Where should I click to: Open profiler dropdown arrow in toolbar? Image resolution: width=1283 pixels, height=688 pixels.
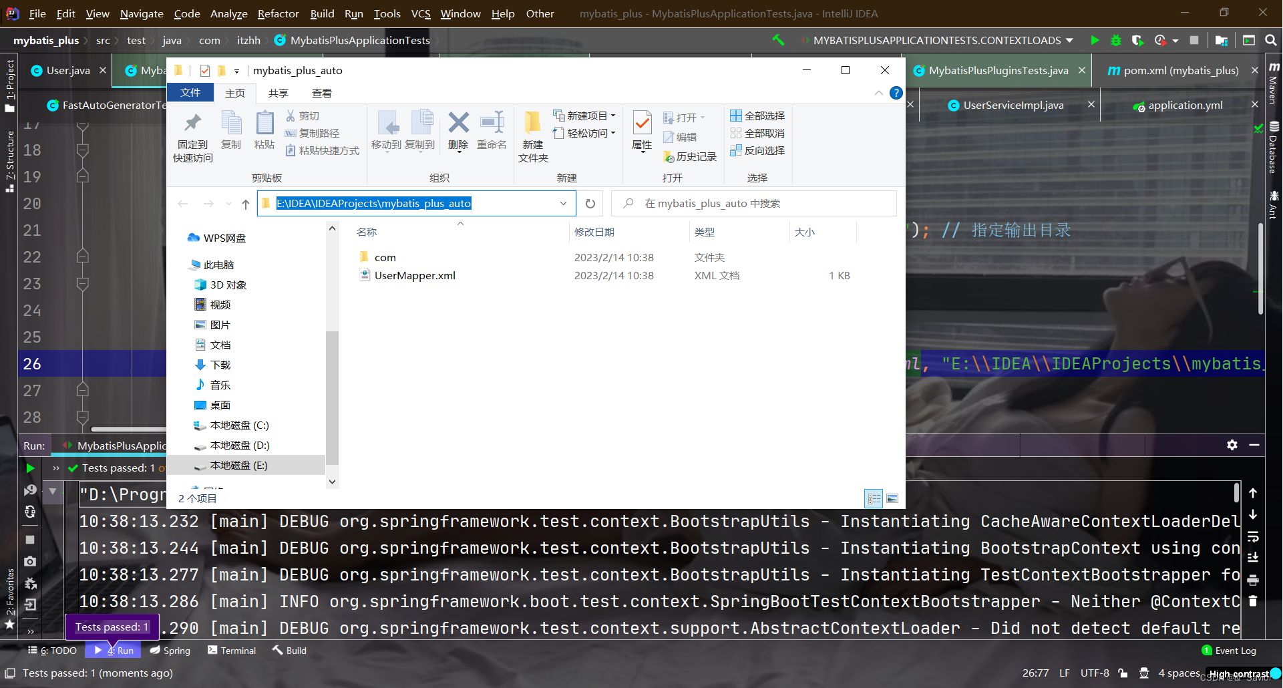click(x=1175, y=41)
